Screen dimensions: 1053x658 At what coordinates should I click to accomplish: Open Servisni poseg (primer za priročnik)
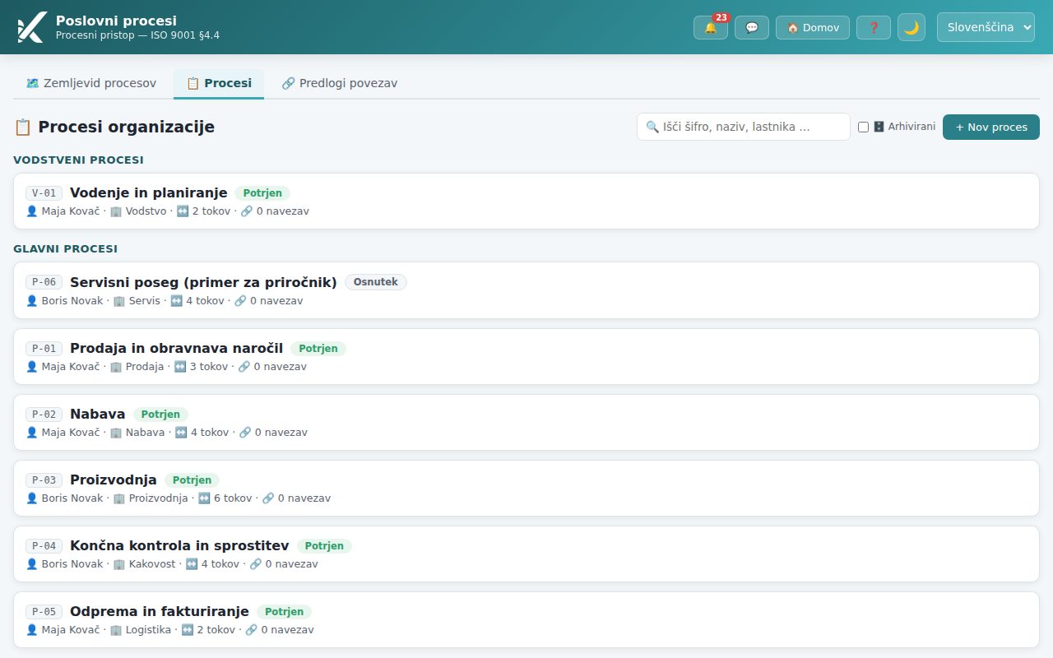point(526,290)
